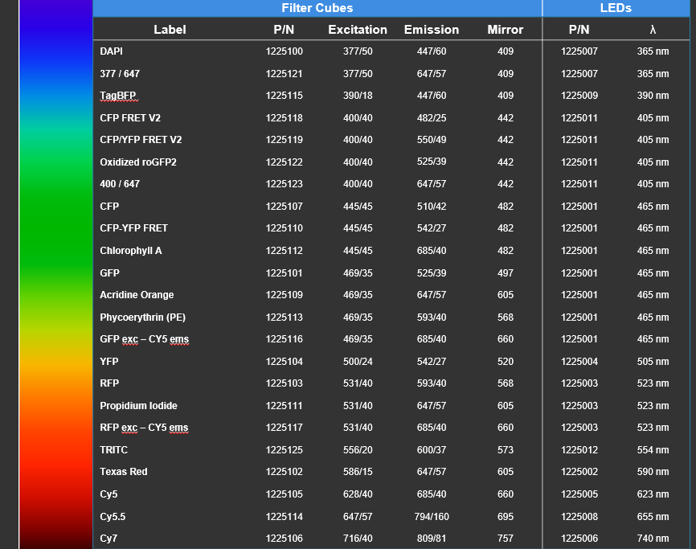Image resolution: width=696 pixels, height=549 pixels.
Task: Click the "Filter Cubes" section header
Action: point(317,8)
